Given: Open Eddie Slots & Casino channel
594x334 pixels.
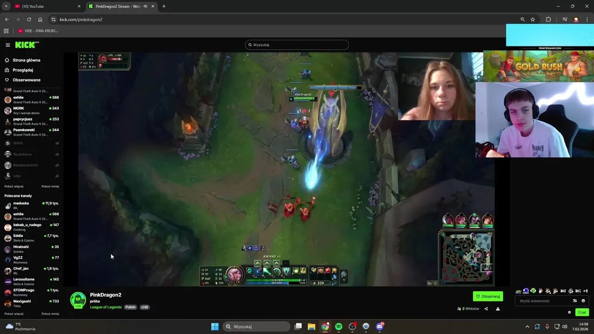Looking at the screenshot, I should [x=32, y=238].
